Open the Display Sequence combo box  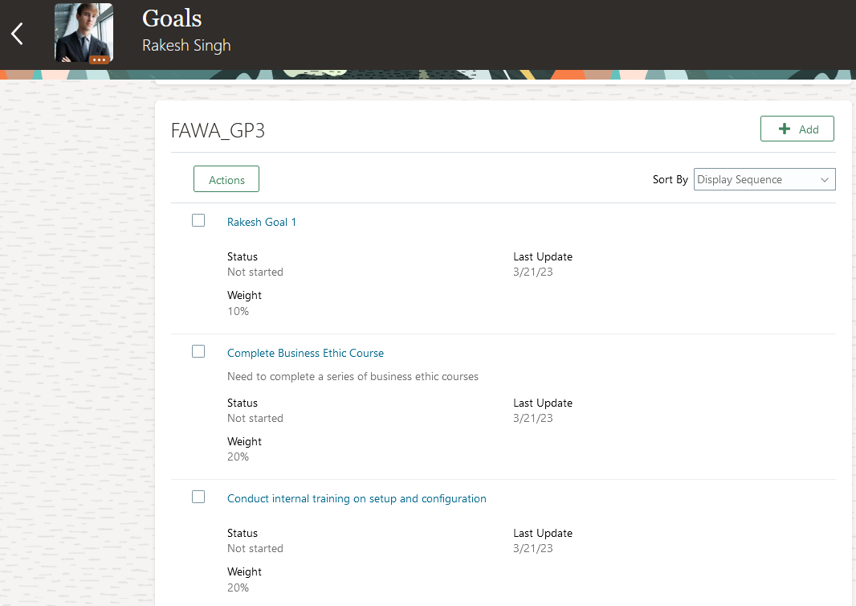pyautogui.click(x=764, y=179)
